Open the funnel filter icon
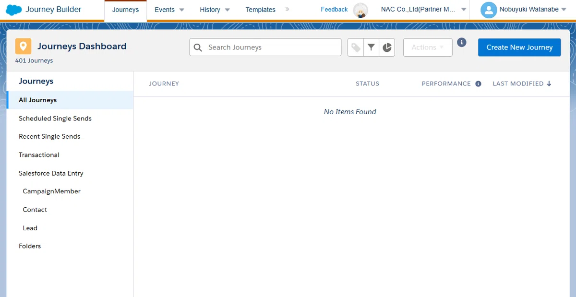 [371, 48]
